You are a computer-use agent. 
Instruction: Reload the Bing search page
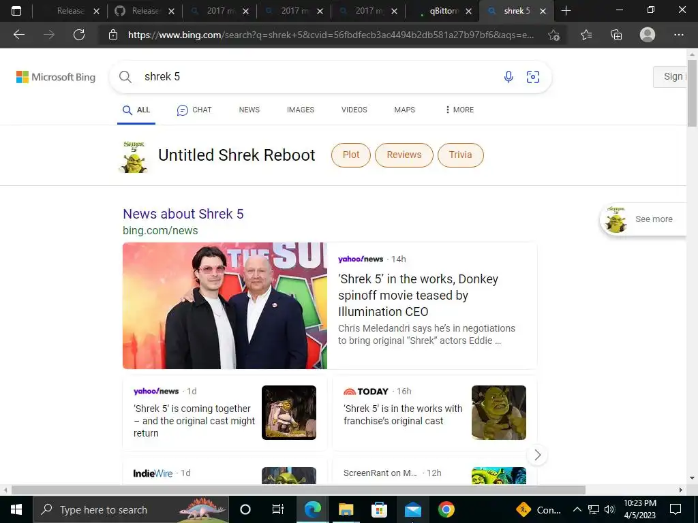click(x=79, y=35)
